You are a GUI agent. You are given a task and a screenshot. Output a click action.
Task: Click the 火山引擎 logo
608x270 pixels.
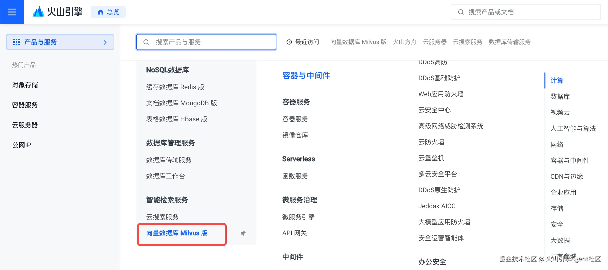(57, 11)
